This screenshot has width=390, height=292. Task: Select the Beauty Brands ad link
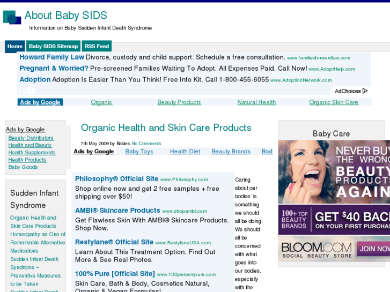click(x=231, y=151)
